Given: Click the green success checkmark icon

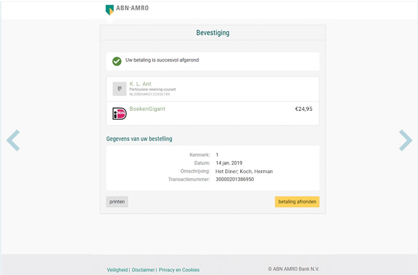Looking at the screenshot, I should pyautogui.click(x=117, y=61).
